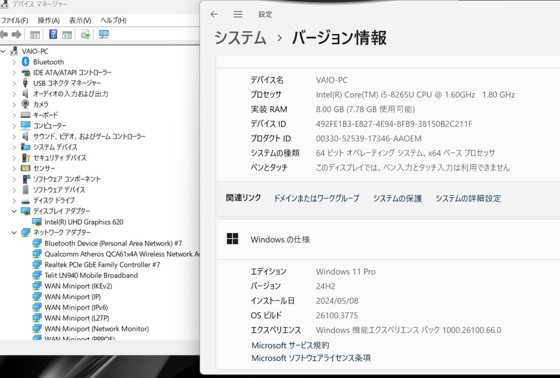Click the update driver toolbar icon
This screenshot has width=560, height=378.
pyautogui.click(x=85, y=34)
